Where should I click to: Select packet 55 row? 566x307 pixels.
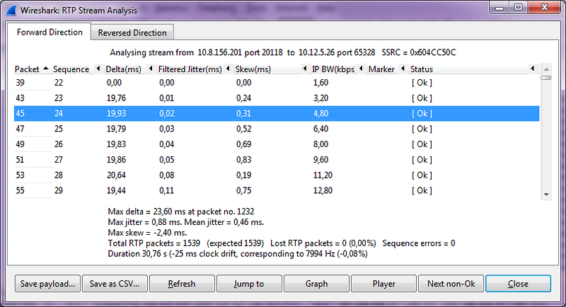pyautogui.click(x=277, y=190)
